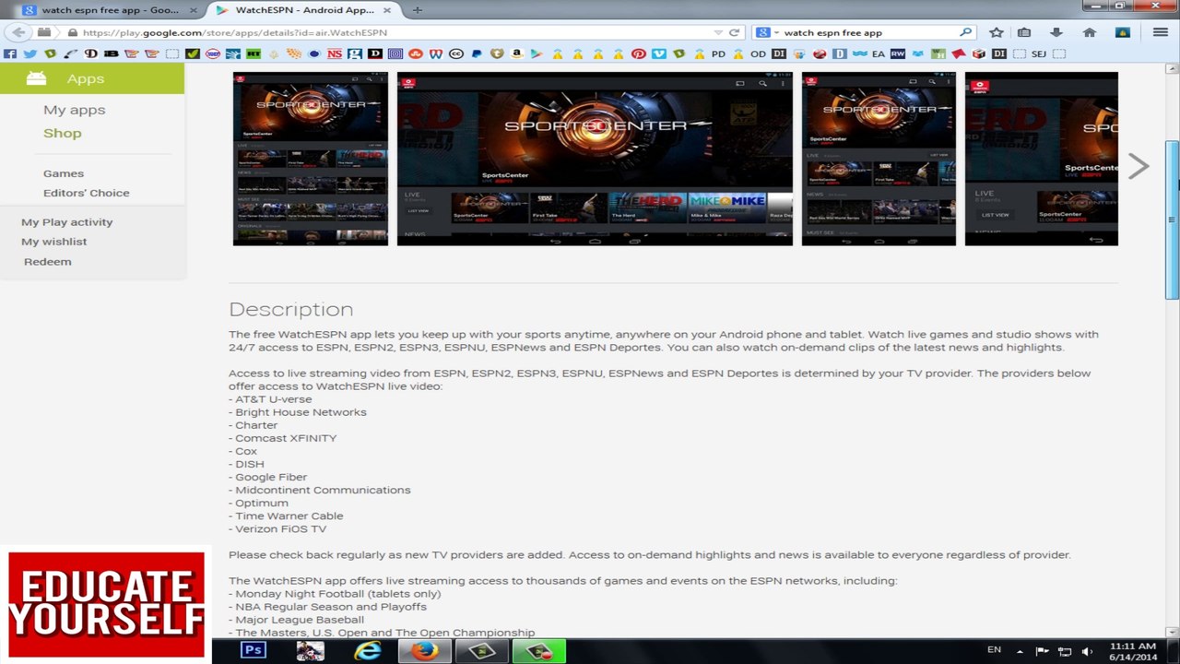
Task: Close the 'watch espn free app' tab
Action: point(194,10)
